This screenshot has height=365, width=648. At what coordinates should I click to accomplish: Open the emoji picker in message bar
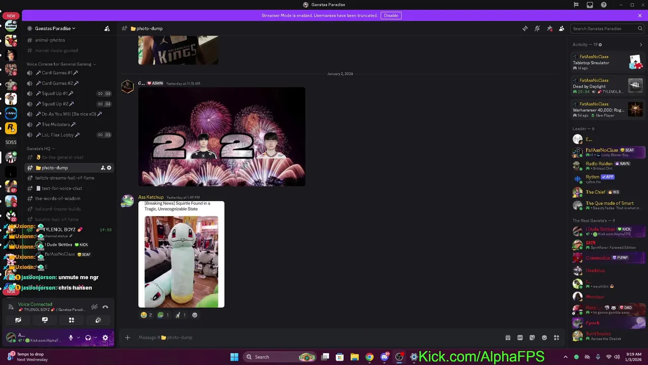click(544, 338)
